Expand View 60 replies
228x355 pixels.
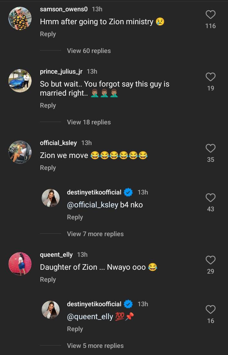coord(89,51)
